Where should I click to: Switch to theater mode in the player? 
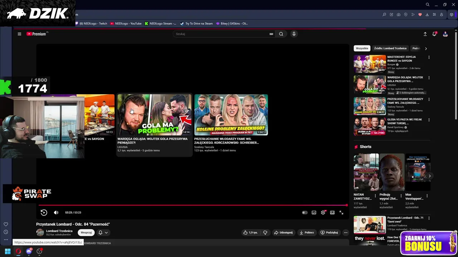pos(332,212)
